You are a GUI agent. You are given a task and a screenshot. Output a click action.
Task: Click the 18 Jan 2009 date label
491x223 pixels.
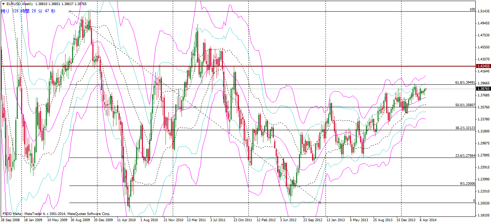(33, 220)
